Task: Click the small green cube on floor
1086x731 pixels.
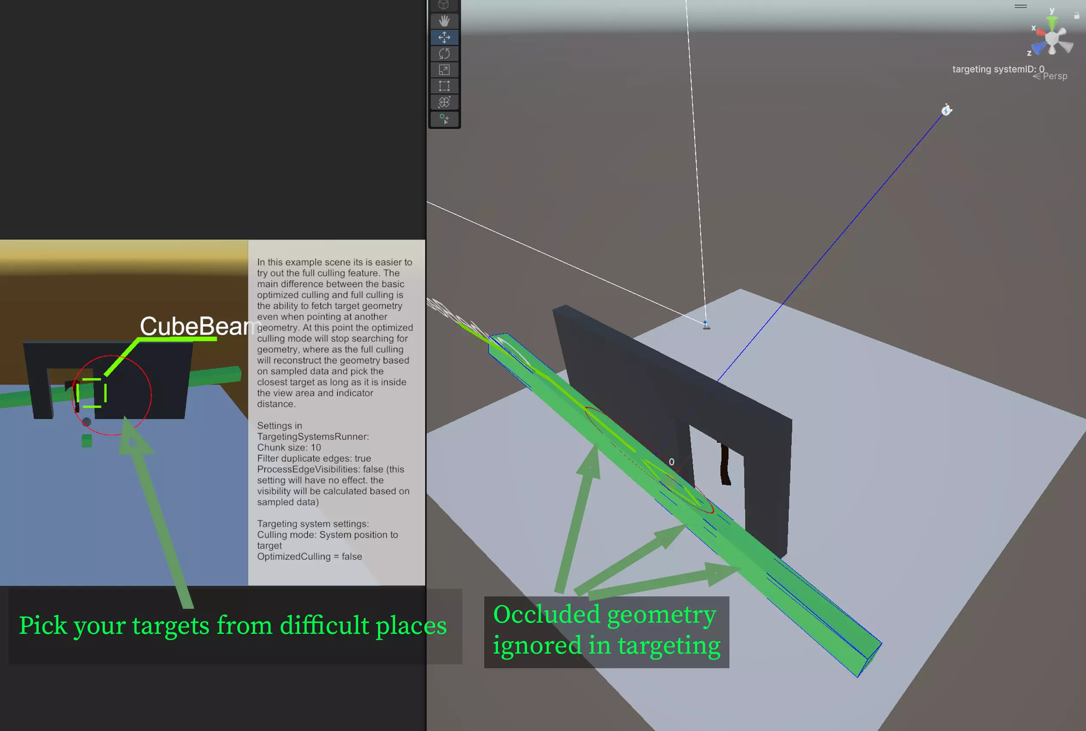Action: pyautogui.click(x=87, y=441)
